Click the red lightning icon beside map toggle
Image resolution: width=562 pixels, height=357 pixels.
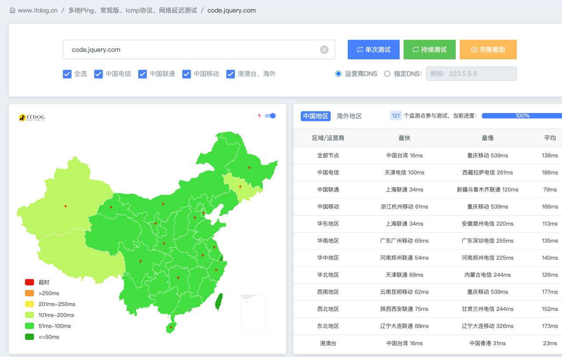click(x=259, y=116)
